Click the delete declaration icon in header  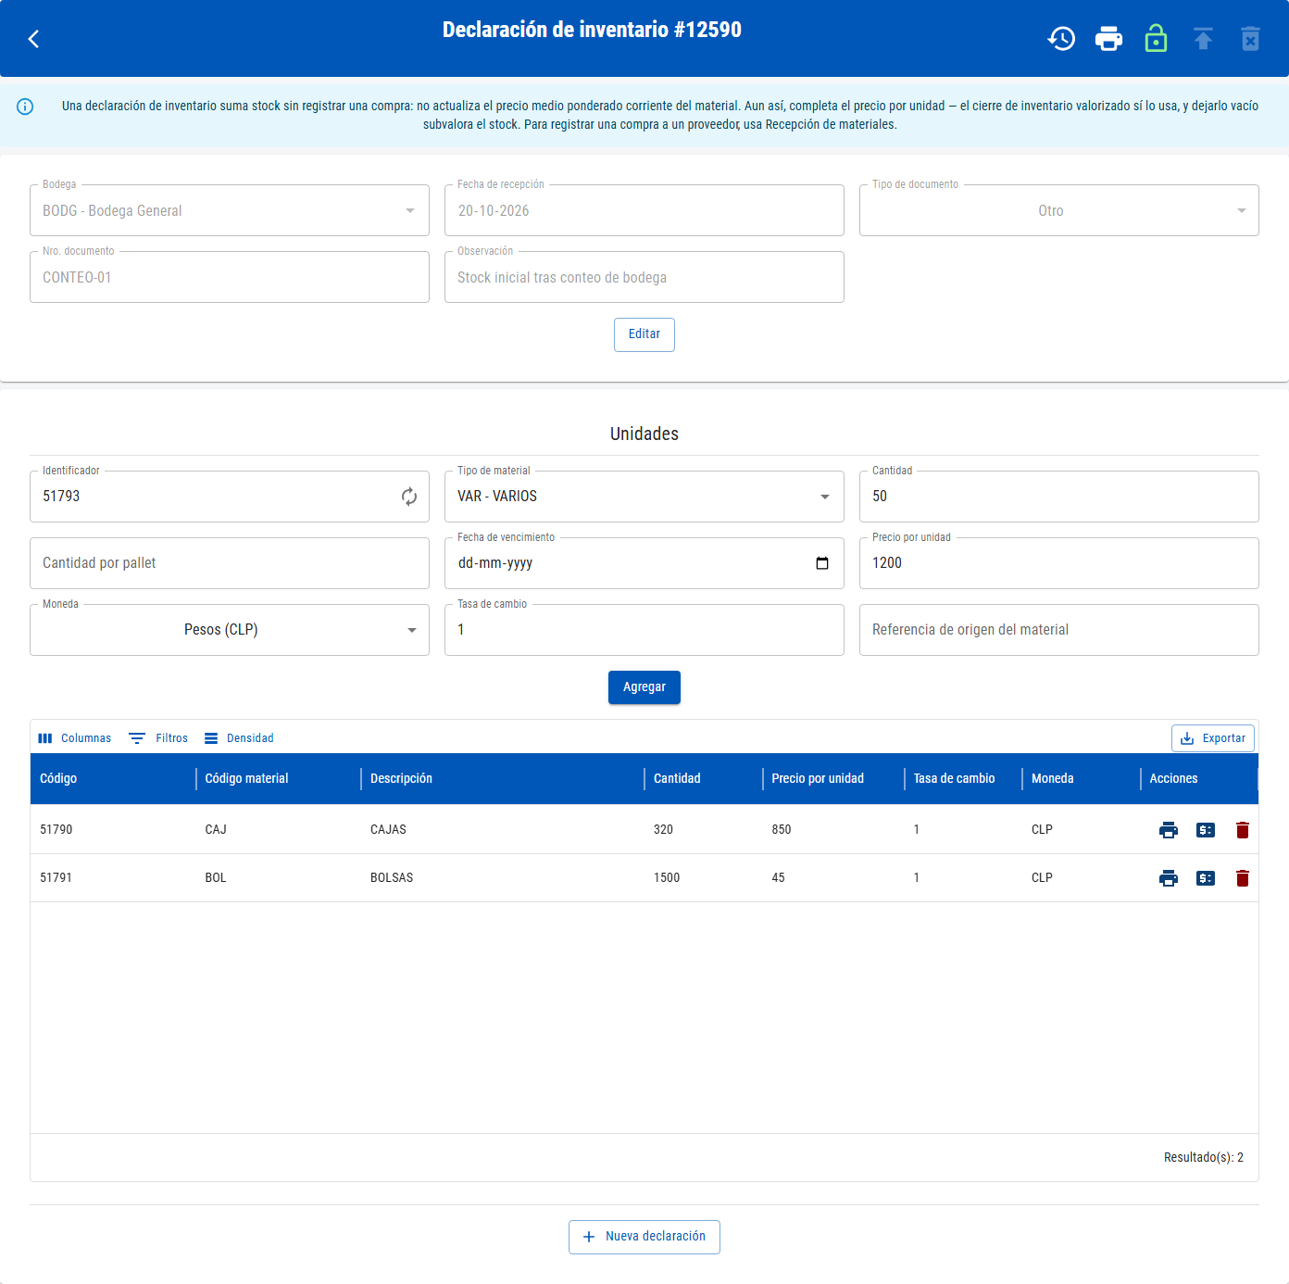coord(1250,39)
